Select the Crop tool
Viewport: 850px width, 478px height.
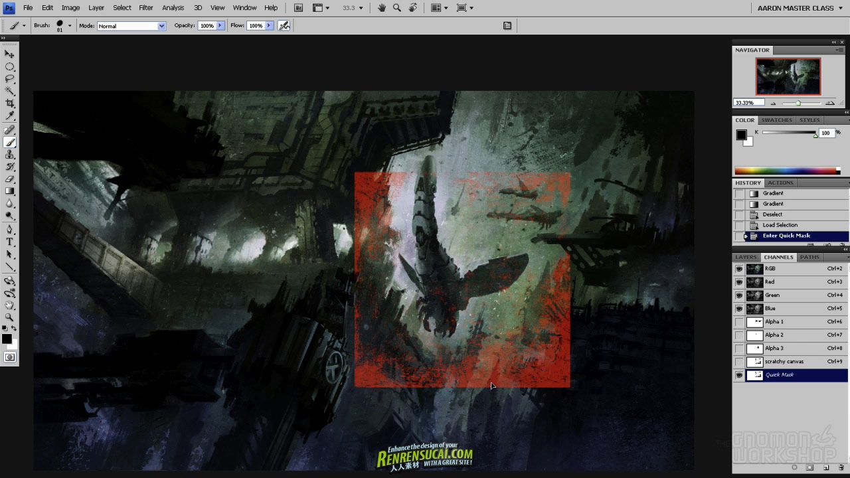[9, 104]
